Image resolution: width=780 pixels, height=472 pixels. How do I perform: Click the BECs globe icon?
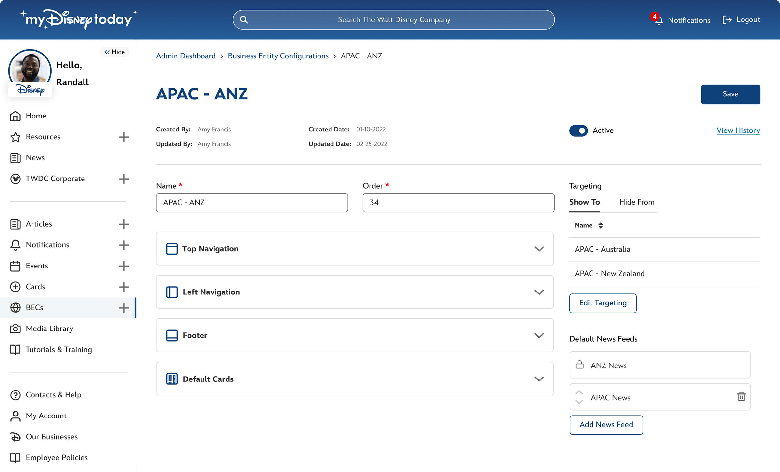coord(15,307)
